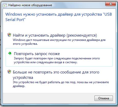118x107 pixels.
Task: Click text "Это устройство не будет работать"
Action: [61, 84]
